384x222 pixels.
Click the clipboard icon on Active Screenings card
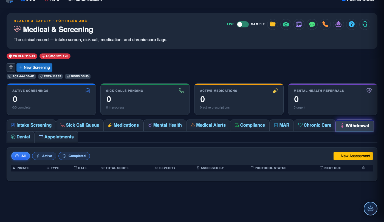[x=88, y=91]
